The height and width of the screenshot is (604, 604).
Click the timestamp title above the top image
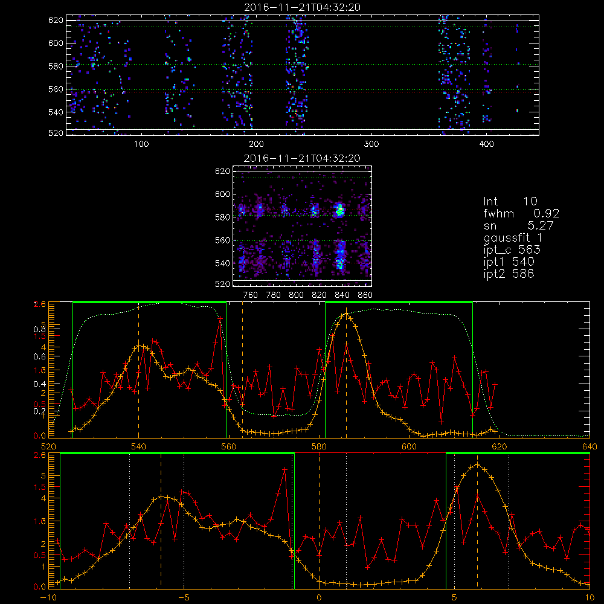[303, 7]
